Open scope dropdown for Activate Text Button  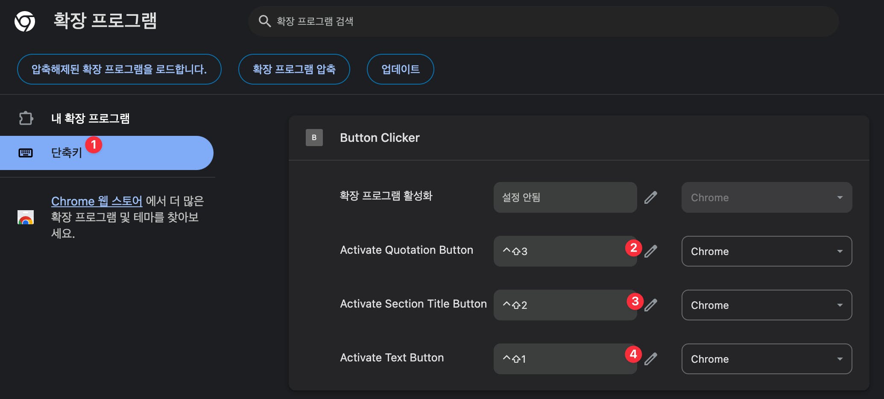[767, 359]
